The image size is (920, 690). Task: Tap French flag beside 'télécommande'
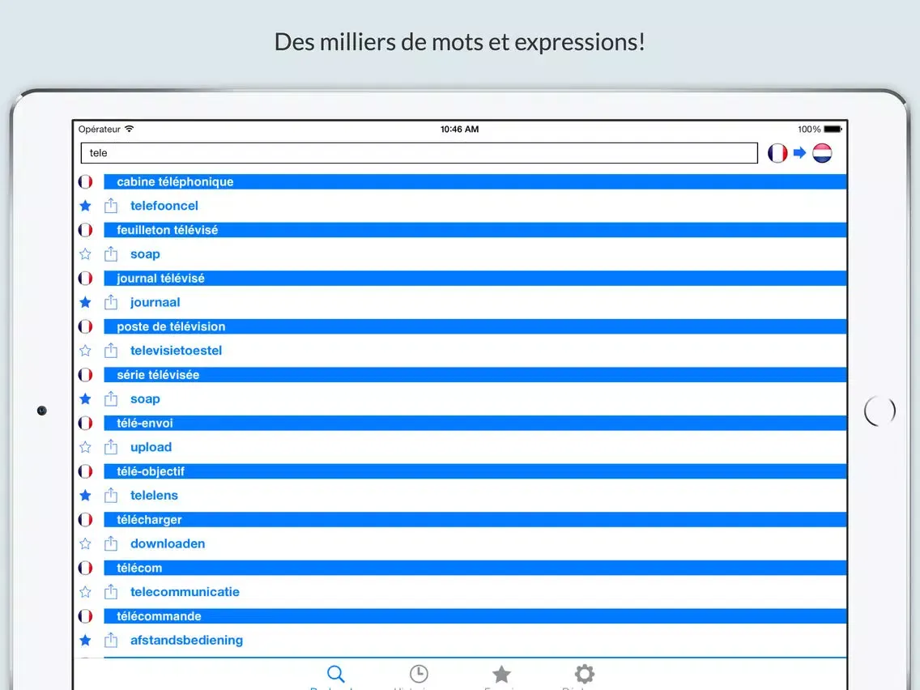(x=85, y=616)
